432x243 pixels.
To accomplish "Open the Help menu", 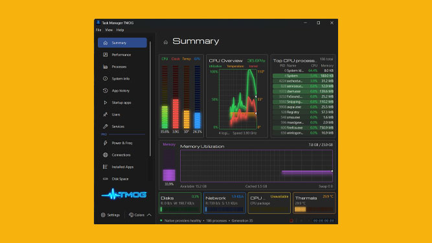I will point(120,30).
